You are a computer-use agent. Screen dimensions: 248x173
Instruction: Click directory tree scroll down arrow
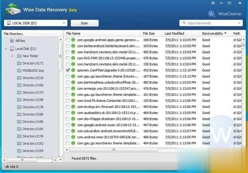tap(60, 160)
